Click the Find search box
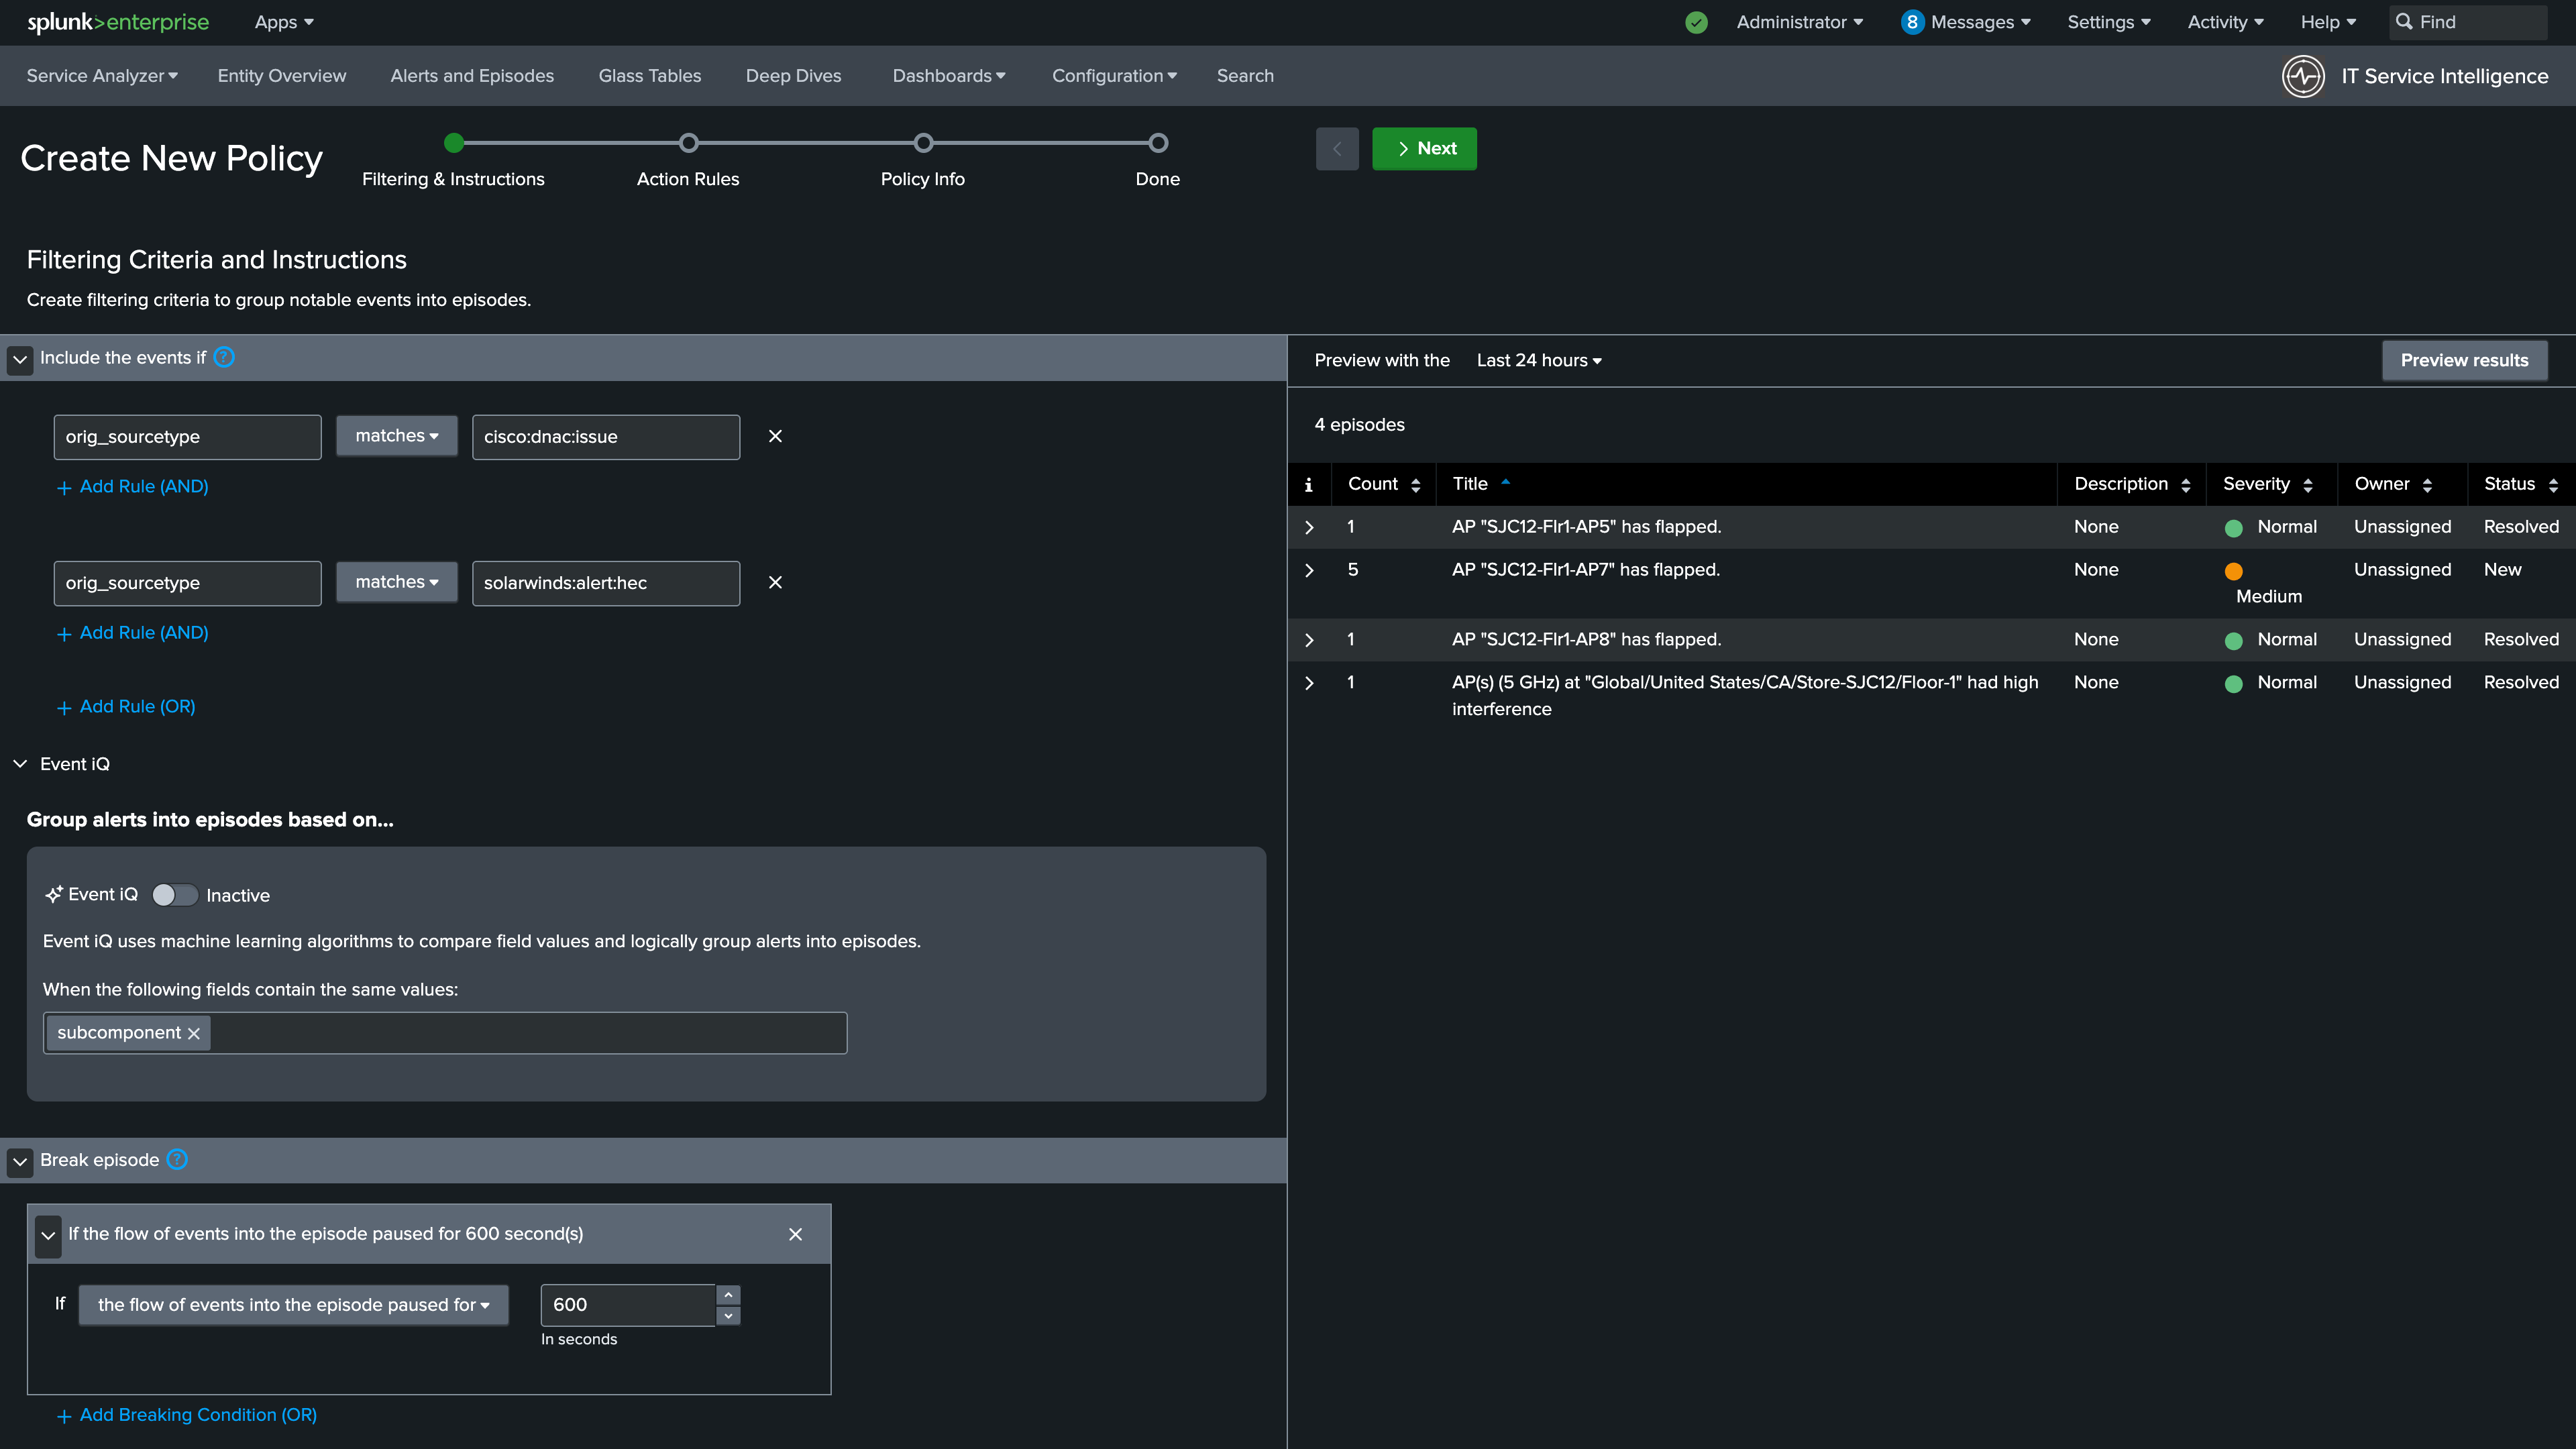Image resolution: width=2576 pixels, height=1449 pixels. pyautogui.click(x=2468, y=22)
